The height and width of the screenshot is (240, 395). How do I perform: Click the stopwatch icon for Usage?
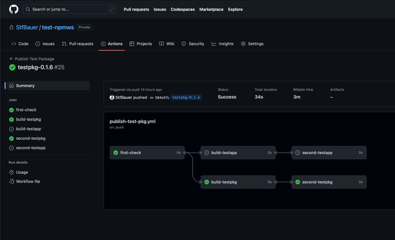[12, 173]
